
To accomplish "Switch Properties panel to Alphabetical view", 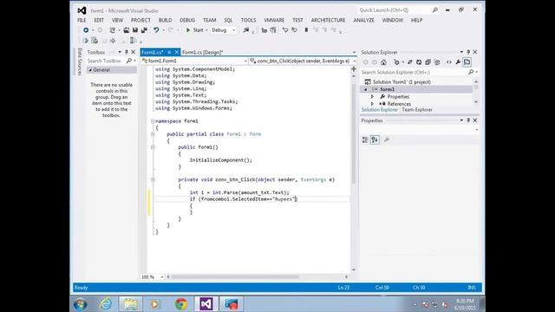I will point(375,140).
